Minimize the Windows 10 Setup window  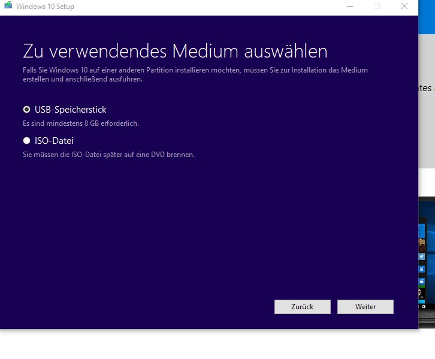pyautogui.click(x=350, y=6)
